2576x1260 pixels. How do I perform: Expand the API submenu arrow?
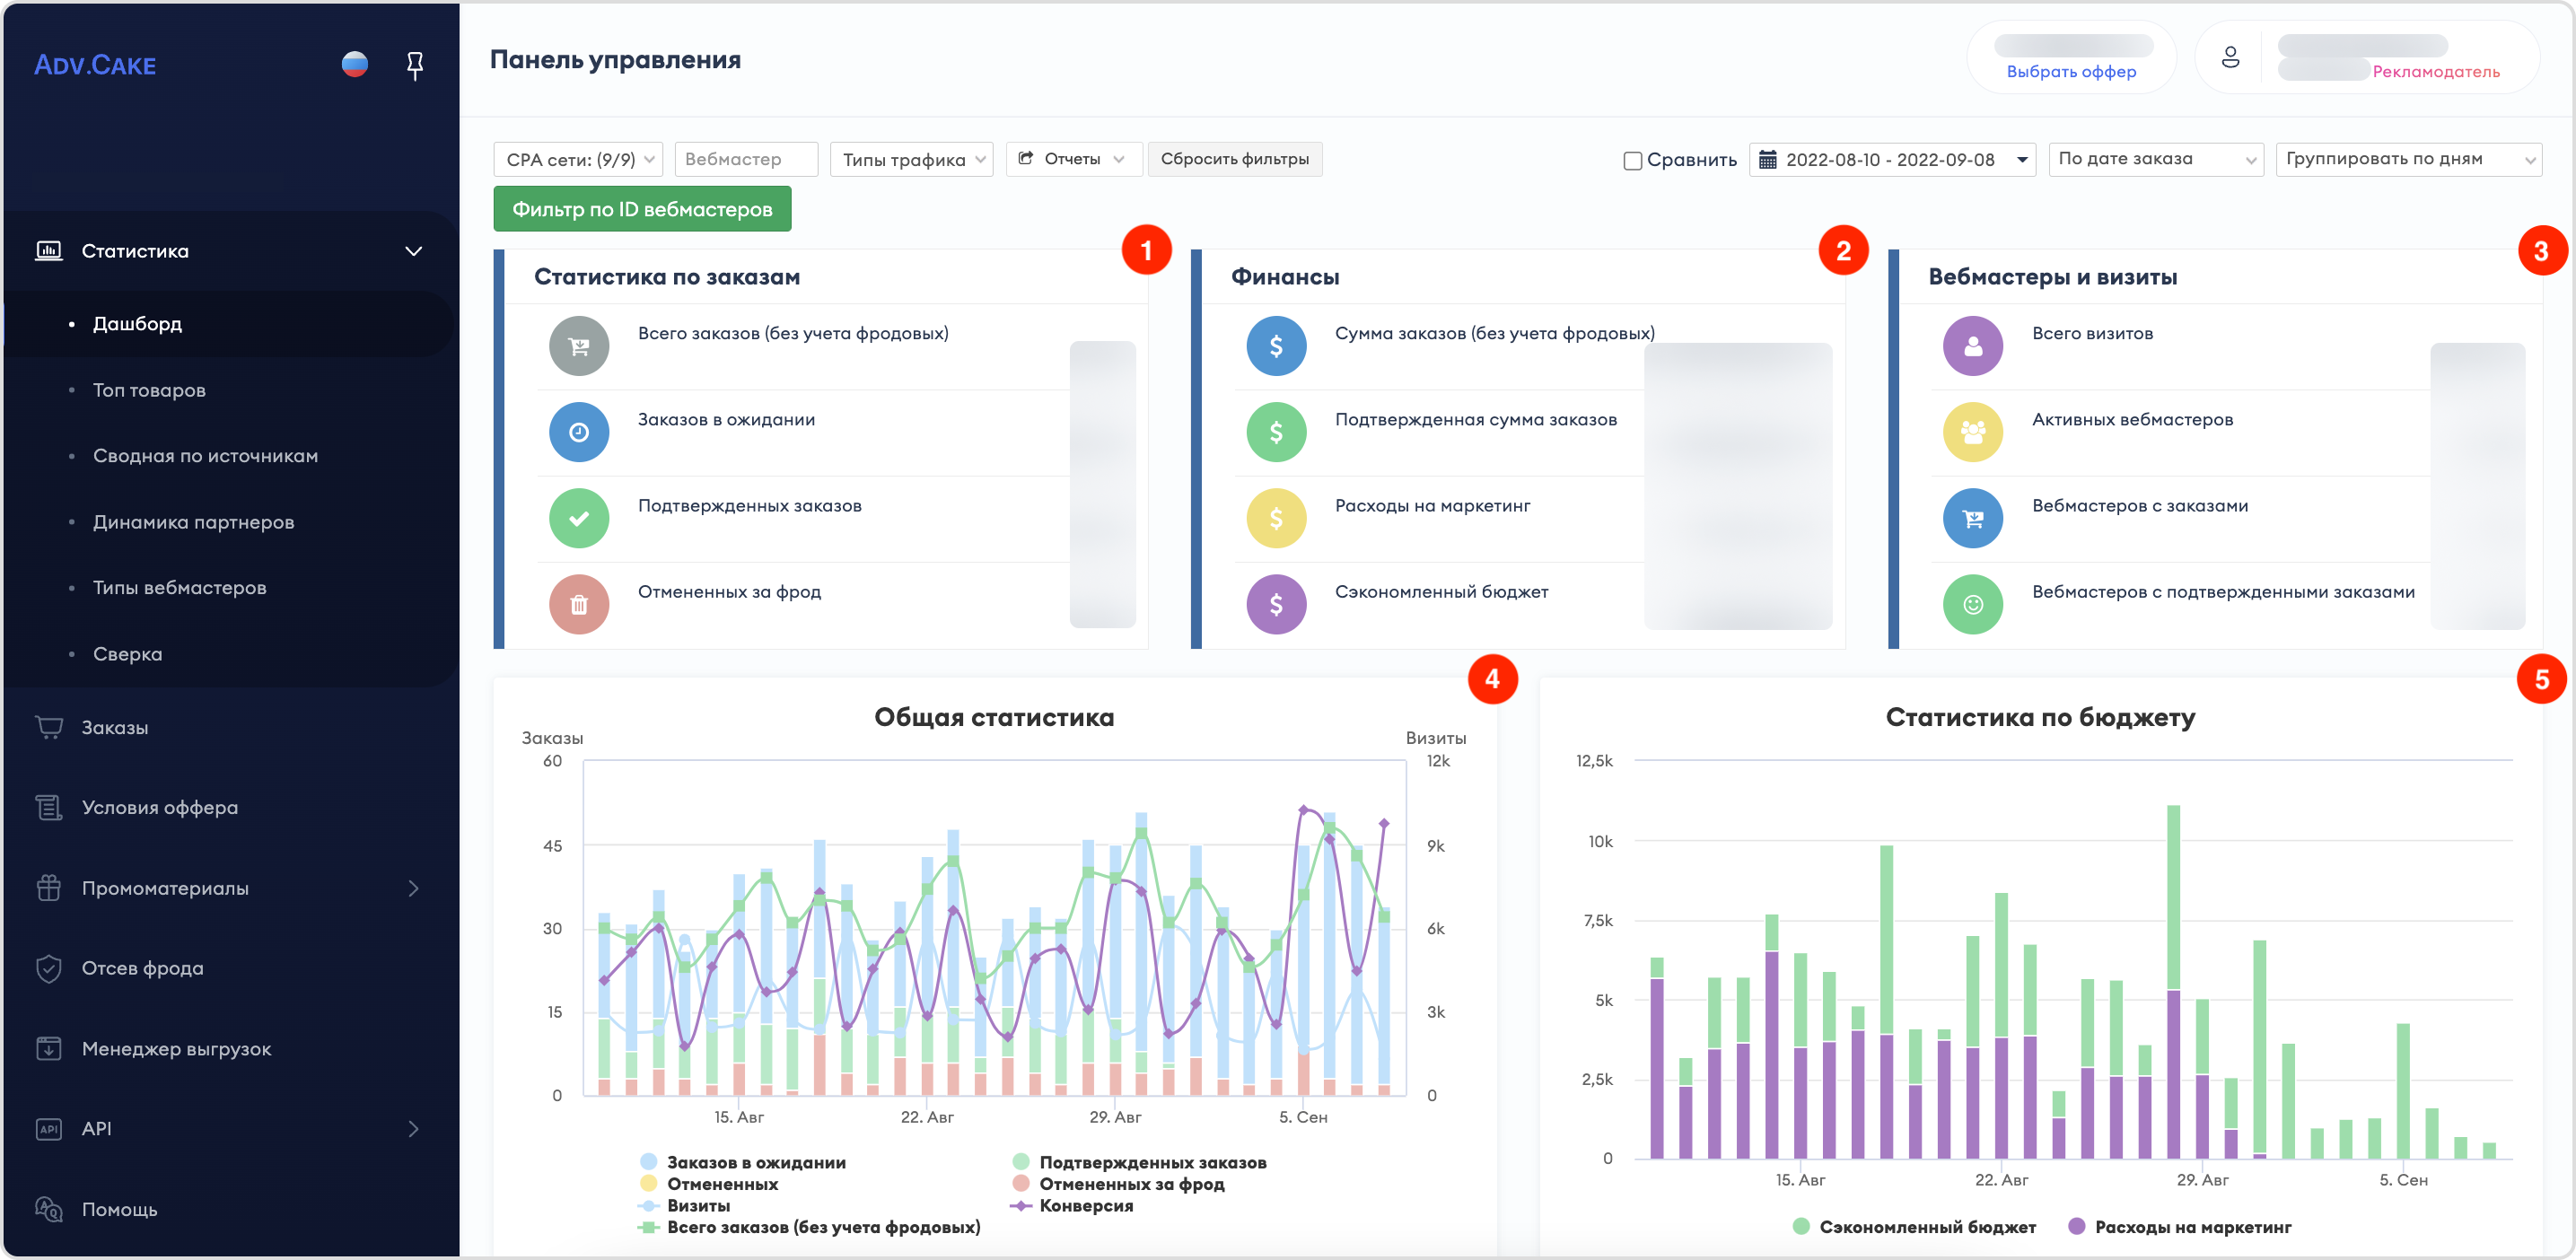[413, 1129]
